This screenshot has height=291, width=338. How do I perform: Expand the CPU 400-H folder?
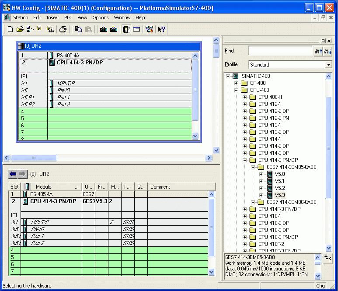coord(244,97)
